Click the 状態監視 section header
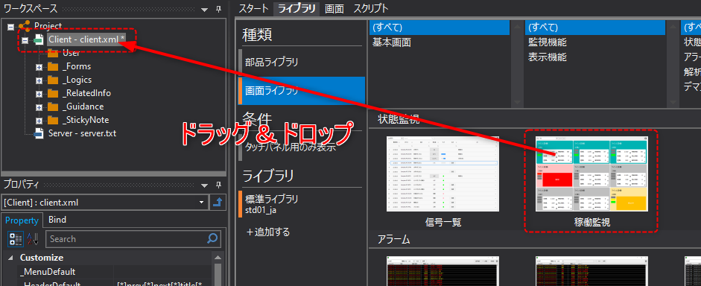The height and width of the screenshot is (286, 701). click(399, 119)
